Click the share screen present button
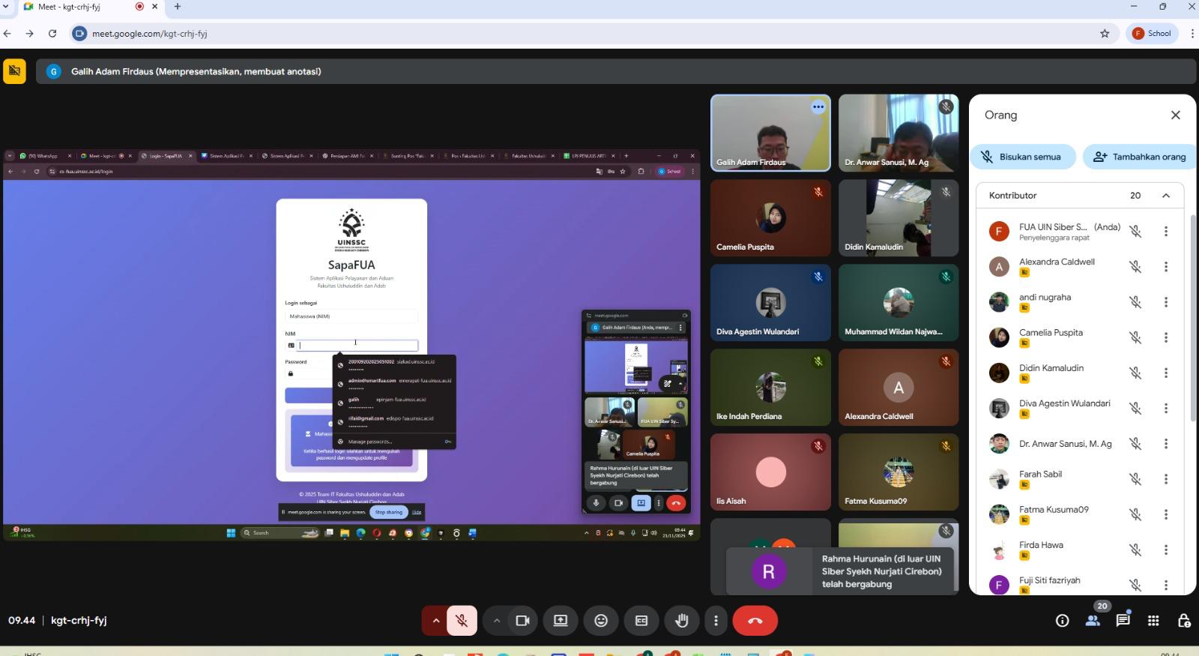Image resolution: width=1199 pixels, height=656 pixels. pyautogui.click(x=561, y=621)
